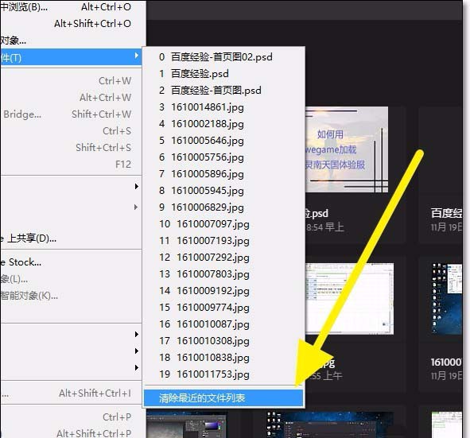Open recent file 1610005646.jpg
Image resolution: width=470 pixels, height=438 pixels.
point(223,141)
